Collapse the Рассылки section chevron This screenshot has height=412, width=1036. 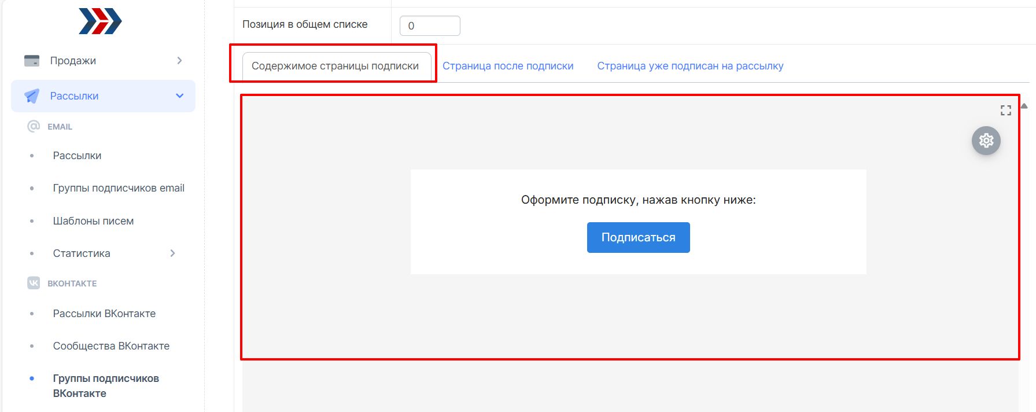pyautogui.click(x=179, y=96)
